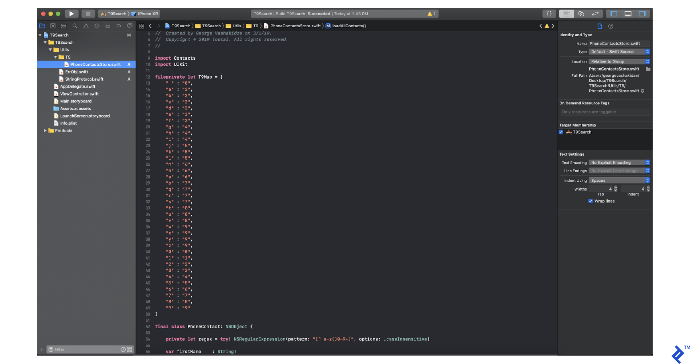Show the File inspector tab

click(600, 26)
